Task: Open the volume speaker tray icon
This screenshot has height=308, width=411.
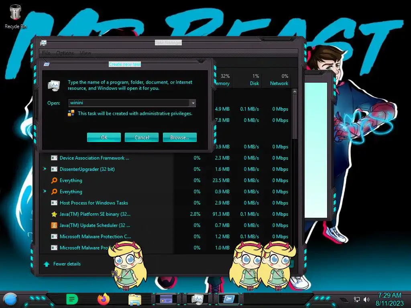Action: tap(366, 299)
